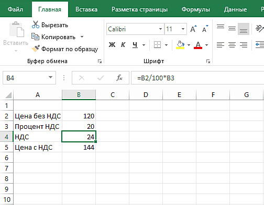Select cell with 'Цена без НДС'
Viewport: 264px width, 205px height.
[x=38, y=116]
